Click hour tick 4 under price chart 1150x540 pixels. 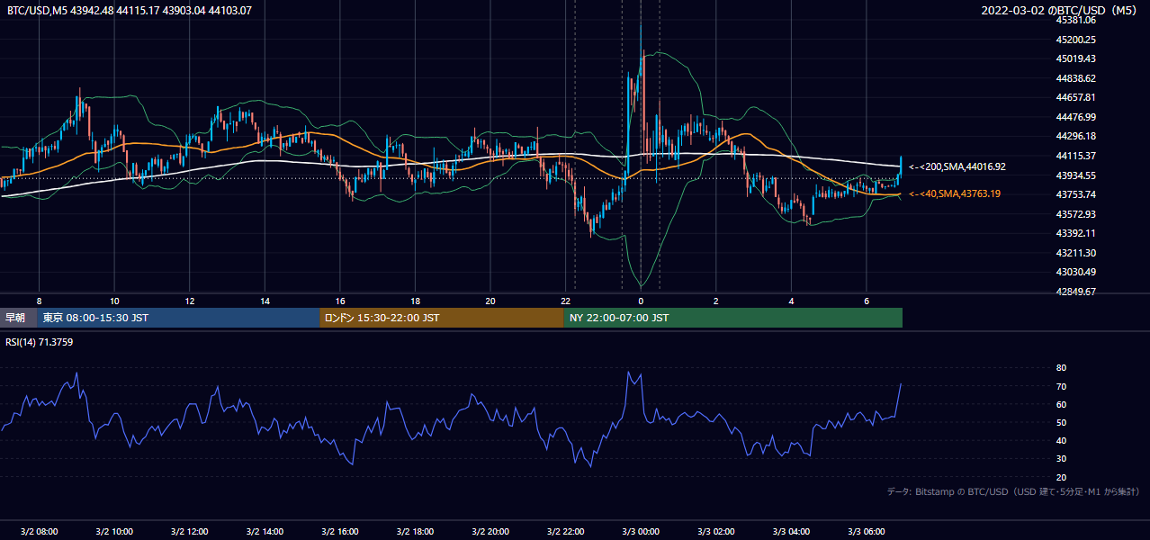click(791, 301)
